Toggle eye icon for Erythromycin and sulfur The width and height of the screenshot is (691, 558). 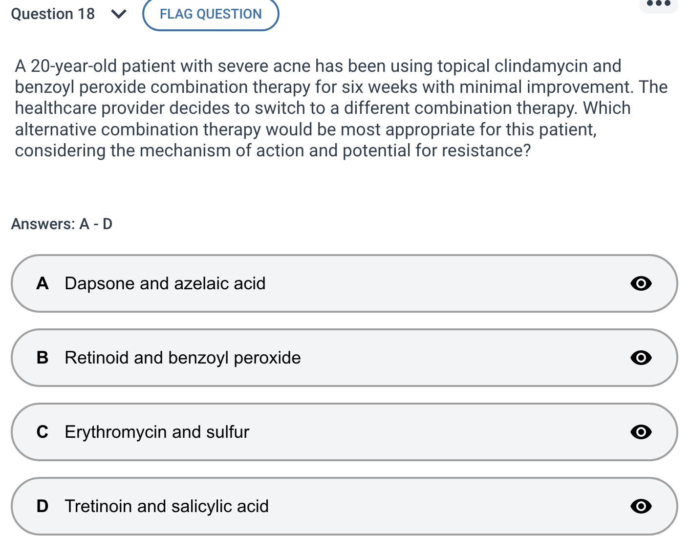pyautogui.click(x=641, y=432)
